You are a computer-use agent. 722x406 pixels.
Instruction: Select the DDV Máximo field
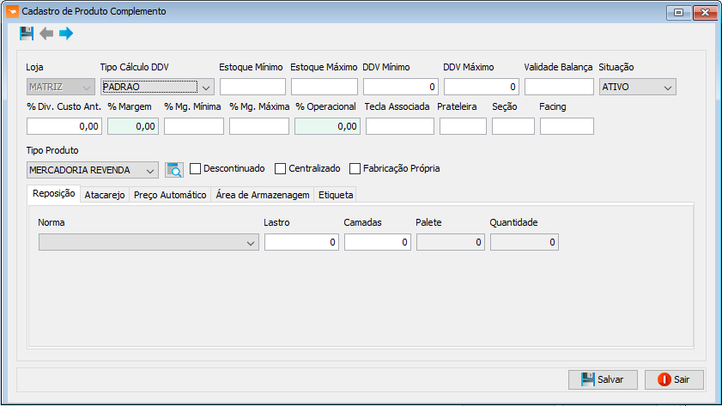coord(482,87)
